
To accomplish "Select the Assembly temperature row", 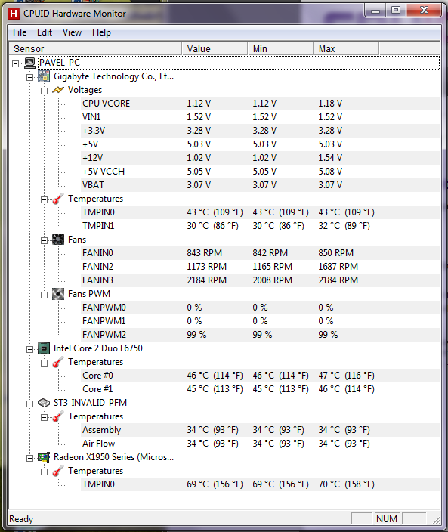I will pos(260,430).
